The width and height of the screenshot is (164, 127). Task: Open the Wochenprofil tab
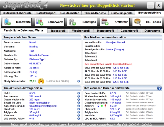pyautogui.click(x=81, y=31)
